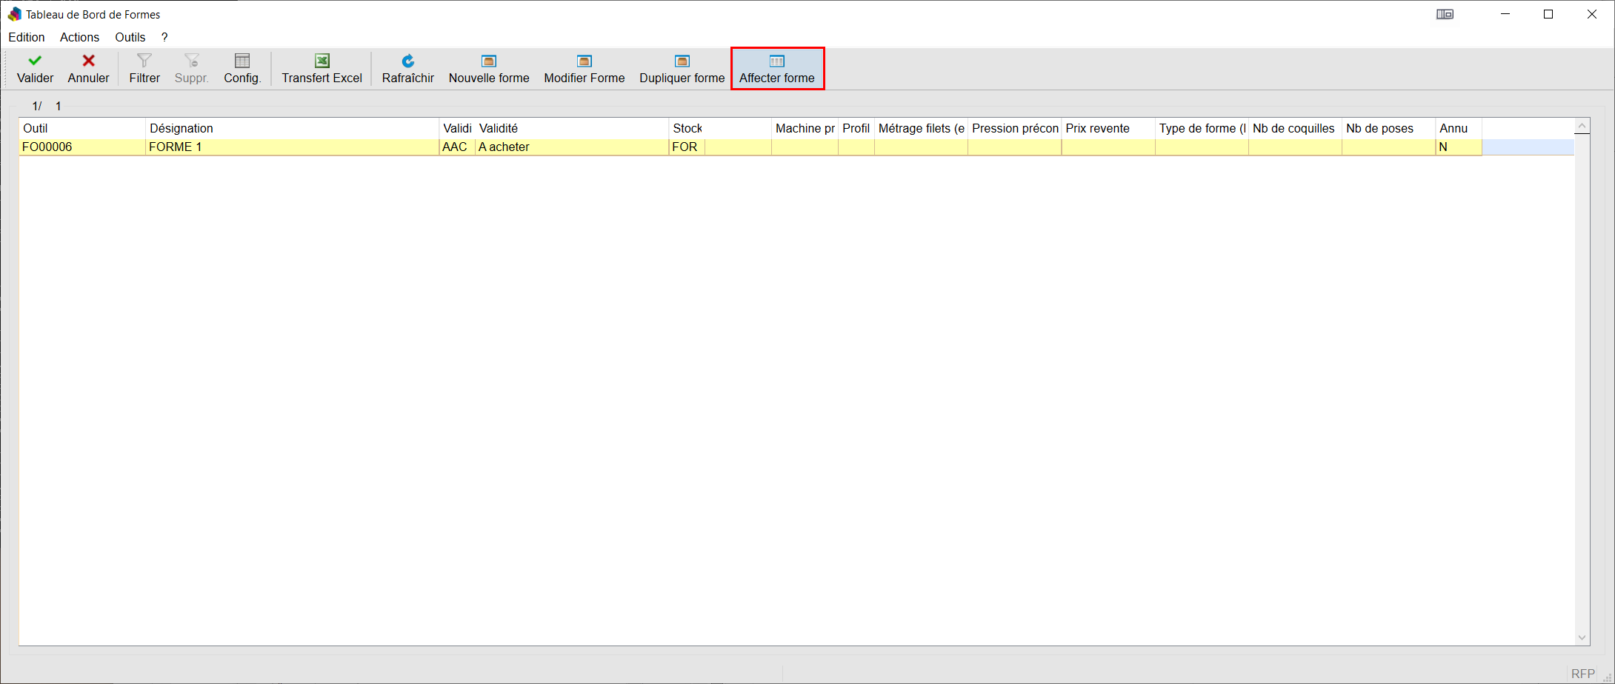Open the Outils menu
Image resolution: width=1615 pixels, height=684 pixels.
pyautogui.click(x=130, y=37)
